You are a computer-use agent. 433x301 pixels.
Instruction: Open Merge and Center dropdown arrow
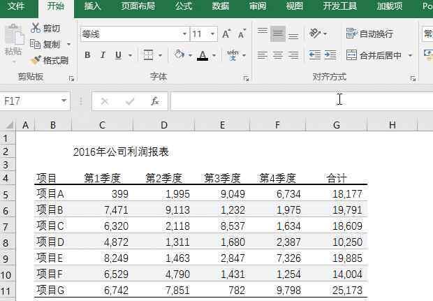point(411,55)
